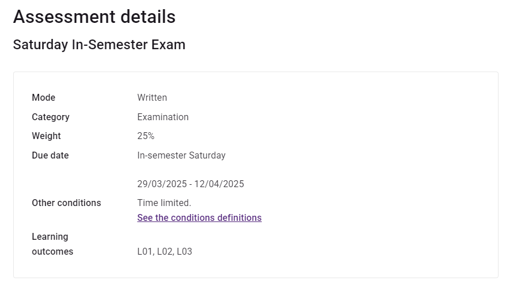Select the 'L01, L02, L03' outcomes text
The width and height of the screenshot is (506, 285).
point(164,251)
